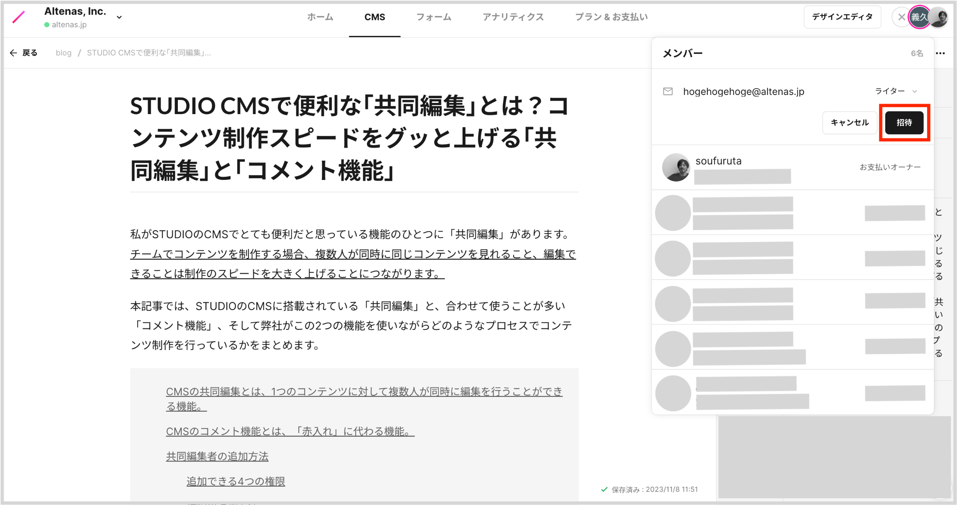Open the blog breadcrumb link
The height and width of the screenshot is (505, 957).
point(63,53)
